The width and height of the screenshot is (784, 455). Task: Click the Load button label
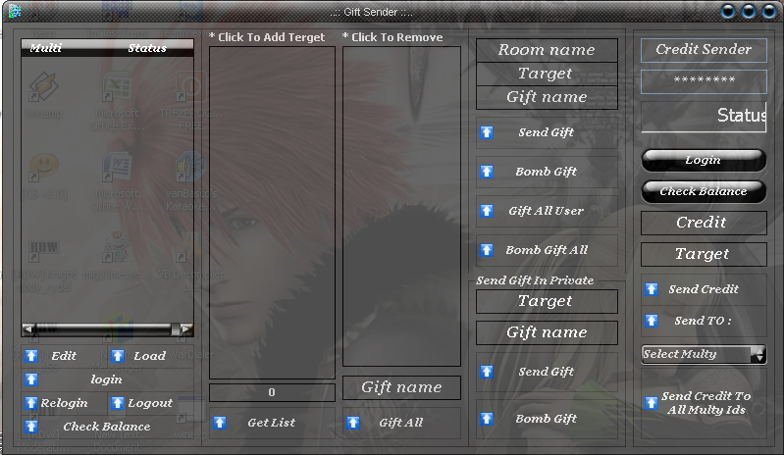tap(149, 356)
